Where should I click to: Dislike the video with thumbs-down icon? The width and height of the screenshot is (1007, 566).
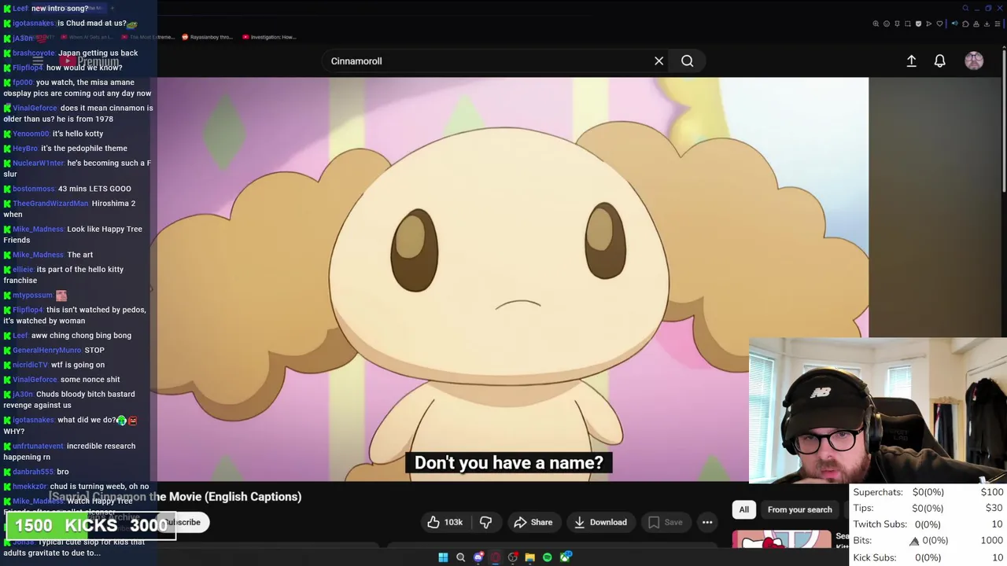tap(486, 522)
